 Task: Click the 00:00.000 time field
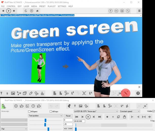coord(79,121)
